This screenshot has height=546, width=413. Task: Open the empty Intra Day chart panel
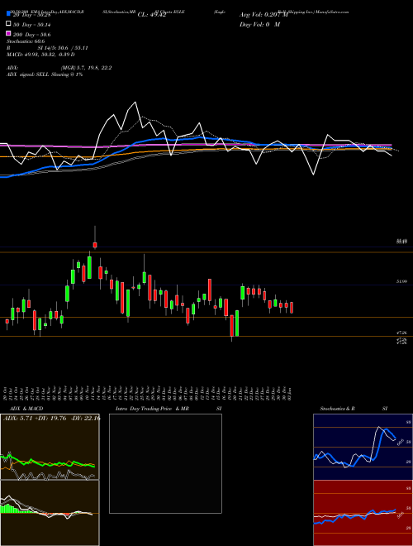point(165,463)
